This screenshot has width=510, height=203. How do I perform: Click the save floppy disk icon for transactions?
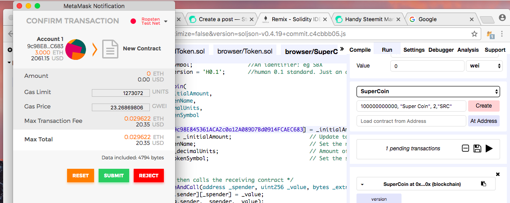[477, 149]
